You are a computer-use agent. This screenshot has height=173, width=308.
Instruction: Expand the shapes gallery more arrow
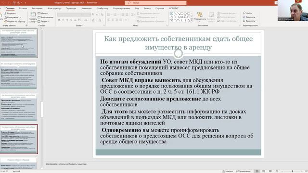tap(192, 20)
